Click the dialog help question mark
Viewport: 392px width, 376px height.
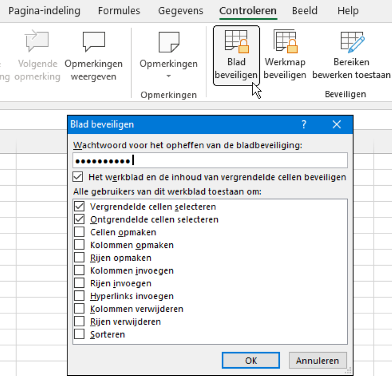click(x=304, y=124)
